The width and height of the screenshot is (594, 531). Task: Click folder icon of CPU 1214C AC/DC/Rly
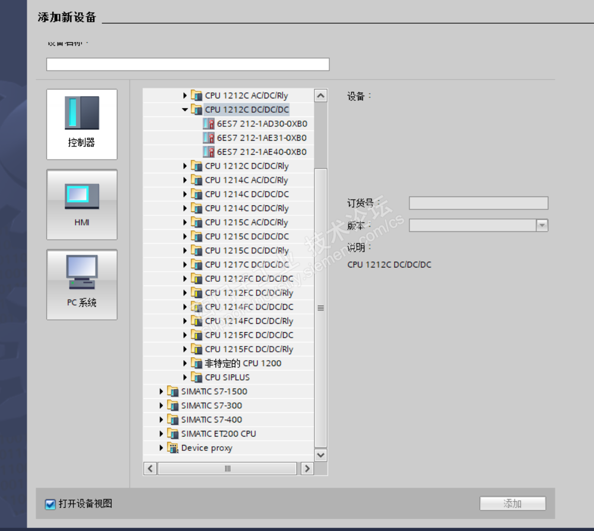point(196,180)
